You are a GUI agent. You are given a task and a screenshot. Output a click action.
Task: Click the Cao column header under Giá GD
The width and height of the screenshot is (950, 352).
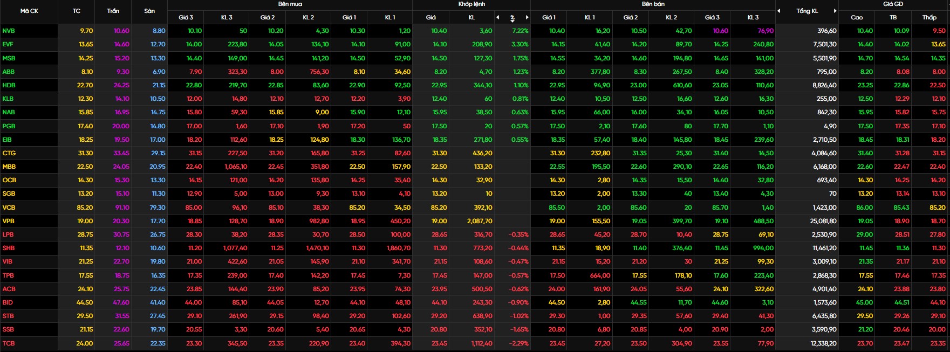click(857, 17)
